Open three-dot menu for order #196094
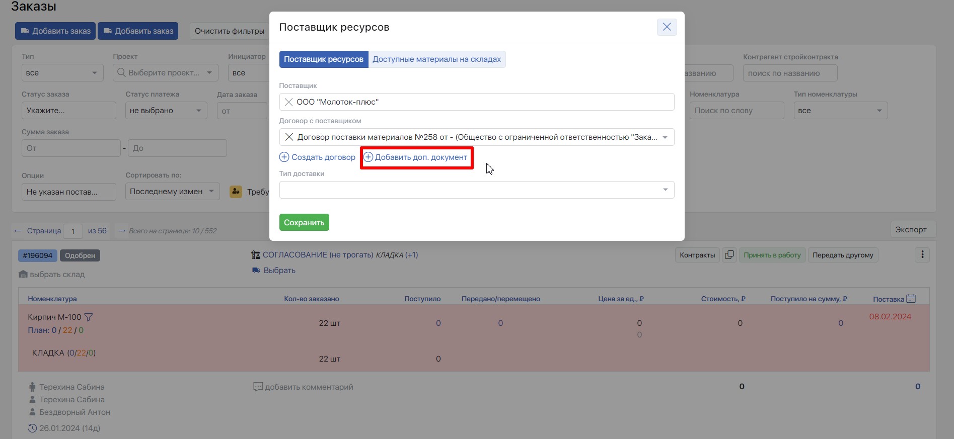Image resolution: width=954 pixels, height=439 pixels. tap(922, 255)
